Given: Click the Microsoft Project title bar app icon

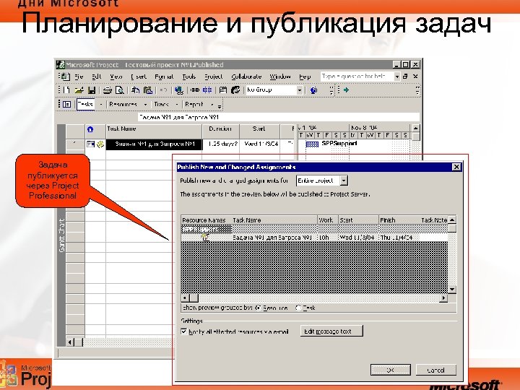Looking at the screenshot, I should tap(61, 64).
